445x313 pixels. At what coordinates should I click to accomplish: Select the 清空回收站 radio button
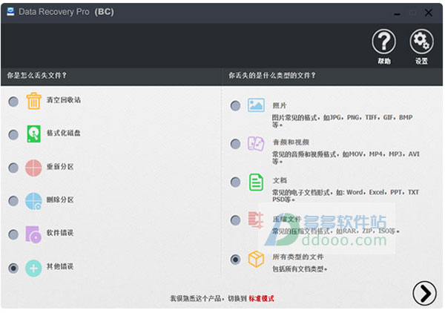(x=13, y=102)
